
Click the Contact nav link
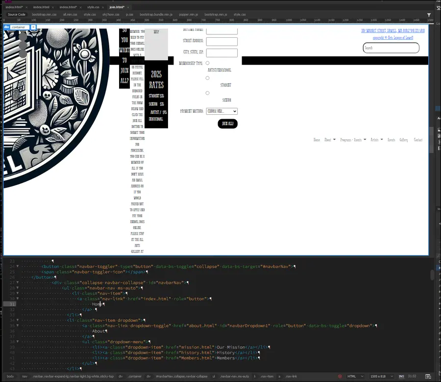(x=418, y=140)
